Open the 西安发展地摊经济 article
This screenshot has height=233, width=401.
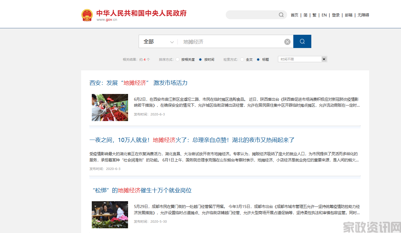tap(139, 83)
